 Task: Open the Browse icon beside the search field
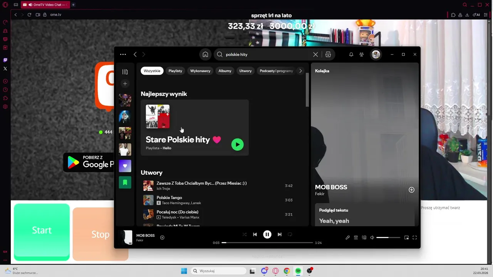[328, 55]
